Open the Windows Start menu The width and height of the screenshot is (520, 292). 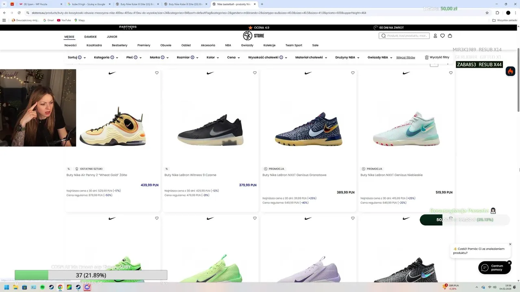point(6,287)
